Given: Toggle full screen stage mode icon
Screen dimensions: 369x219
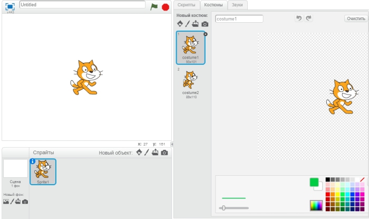Looking at the screenshot, I should tap(10, 6).
